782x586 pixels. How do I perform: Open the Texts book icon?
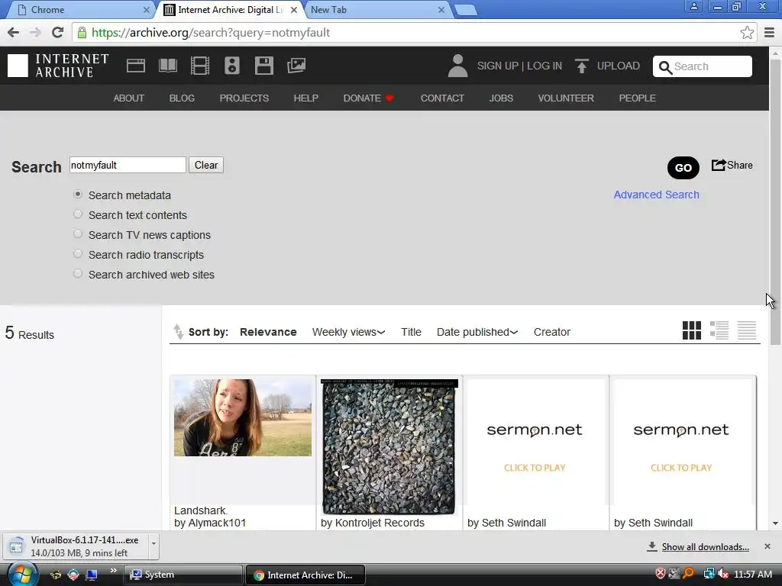point(167,66)
